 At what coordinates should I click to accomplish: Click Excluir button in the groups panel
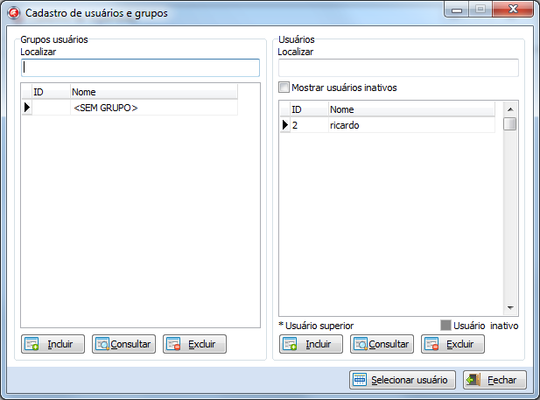pos(194,344)
